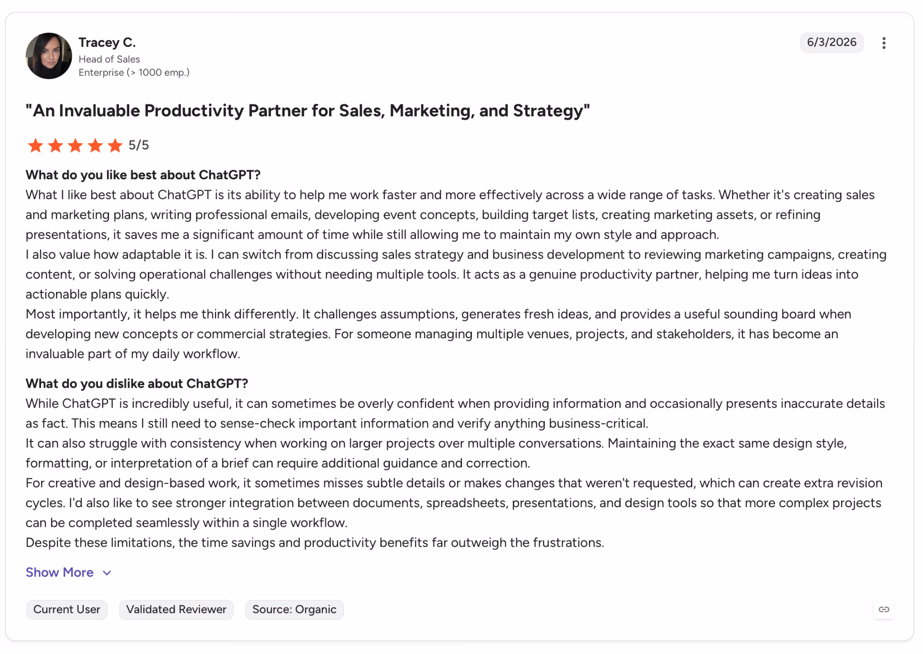Viewport: 923px width, 654px height.
Task: Select the Source: Organic tag
Action: (x=294, y=609)
